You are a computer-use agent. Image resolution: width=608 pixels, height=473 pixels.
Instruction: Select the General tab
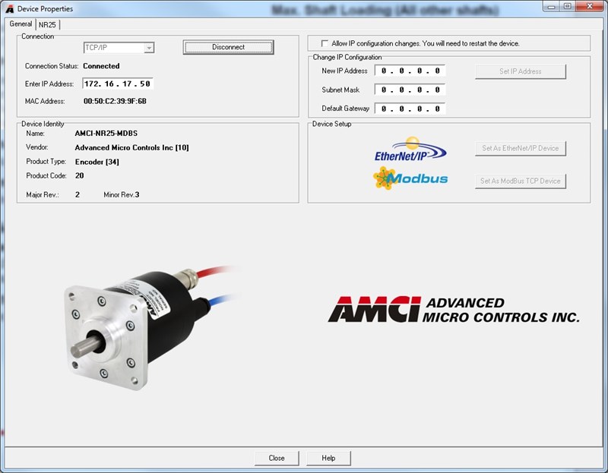[21, 24]
